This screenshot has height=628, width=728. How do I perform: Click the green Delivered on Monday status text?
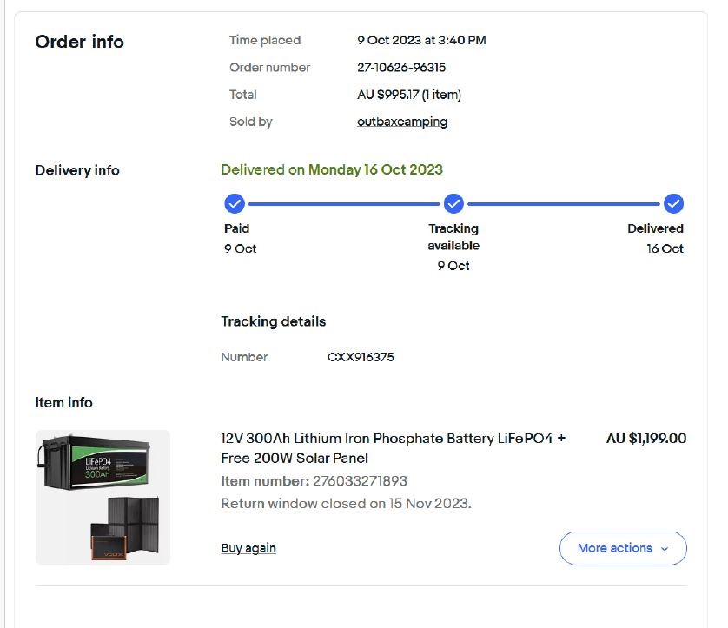pos(332,170)
